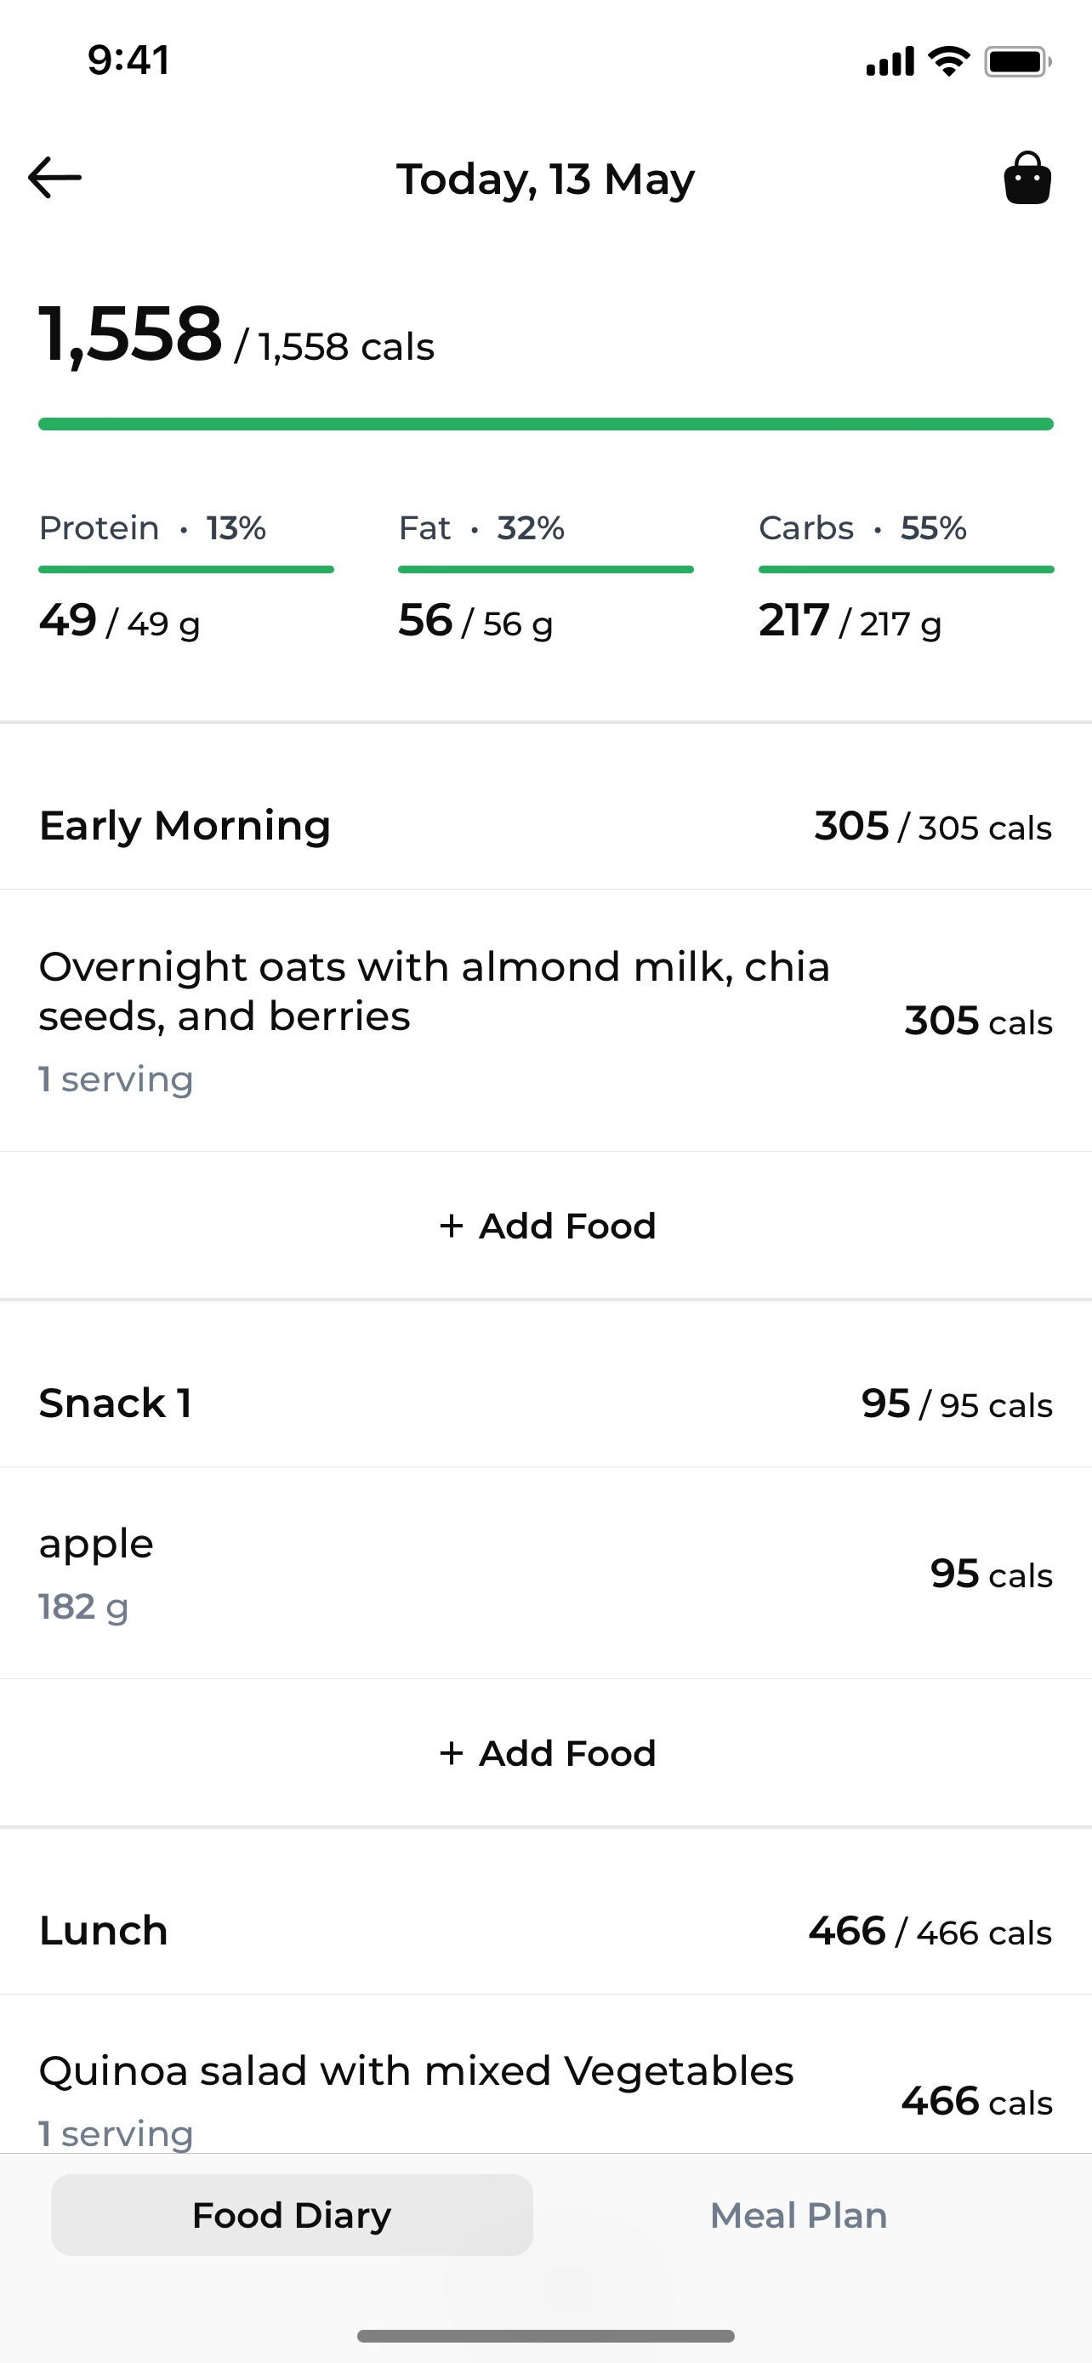Tap the total calories progress bar
1092x2363 pixels.
click(x=547, y=424)
